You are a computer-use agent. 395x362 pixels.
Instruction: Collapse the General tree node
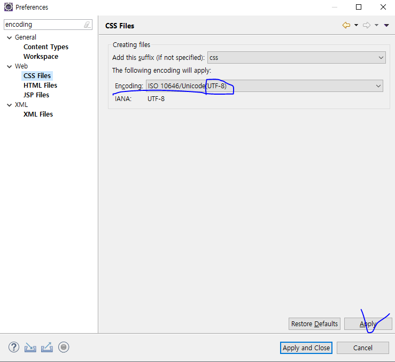click(9, 37)
